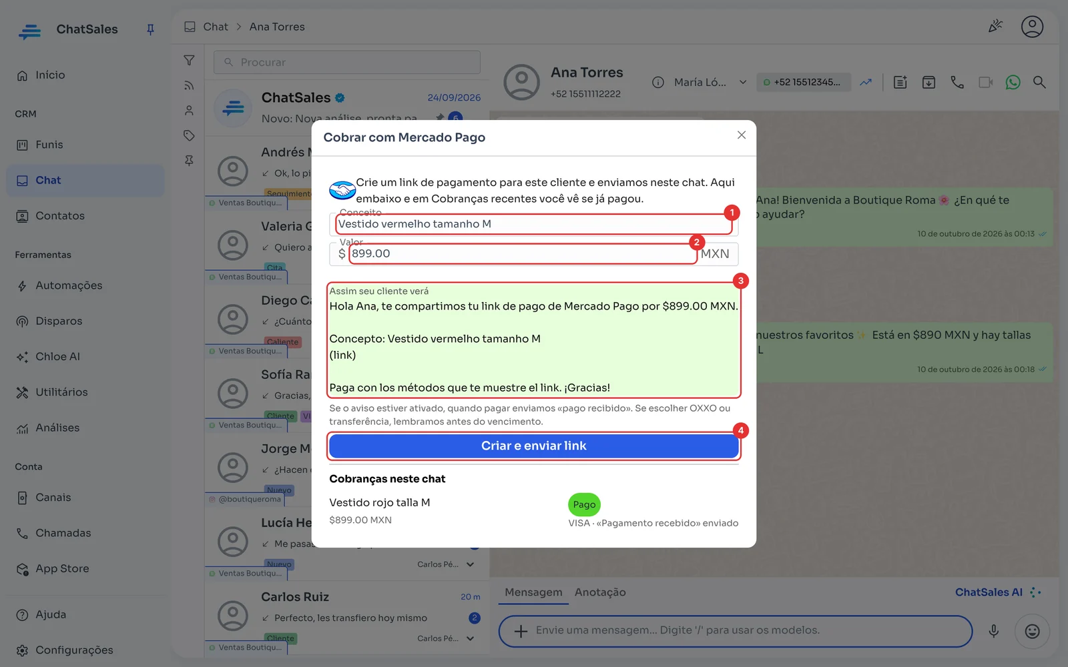The width and height of the screenshot is (1068, 667).
Task: Open ChatSales AI assistant link
Action: 998,592
